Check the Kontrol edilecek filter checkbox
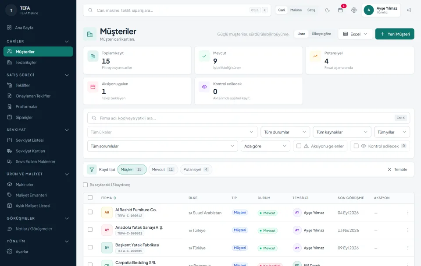This screenshot has width=421, height=266. point(356,146)
